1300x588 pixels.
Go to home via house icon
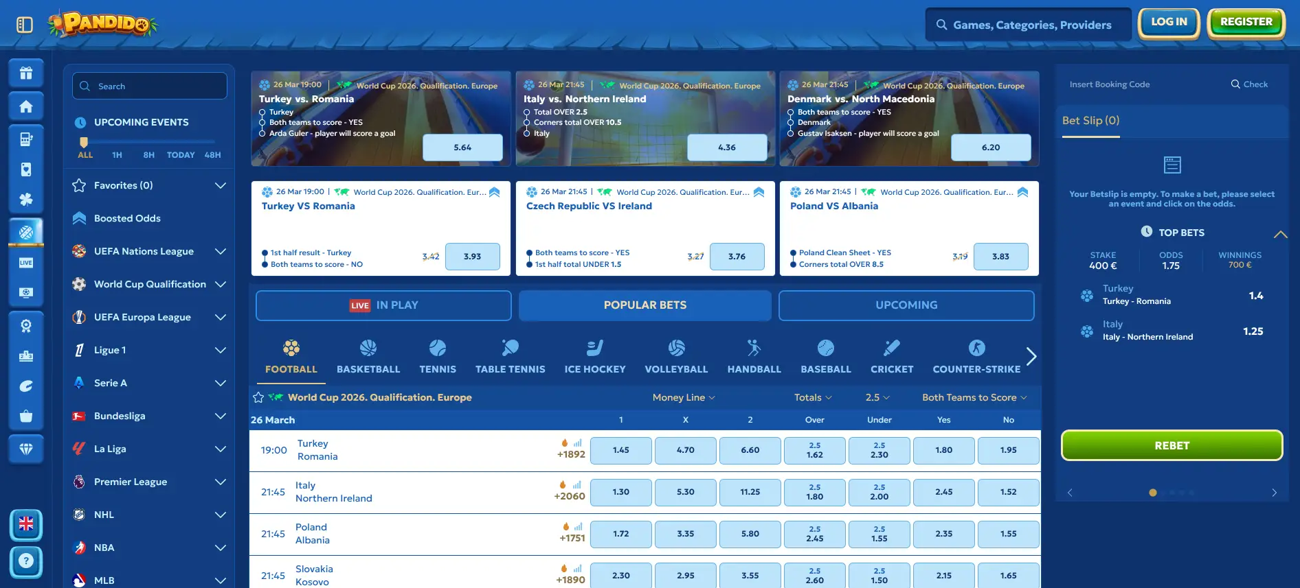pyautogui.click(x=26, y=106)
